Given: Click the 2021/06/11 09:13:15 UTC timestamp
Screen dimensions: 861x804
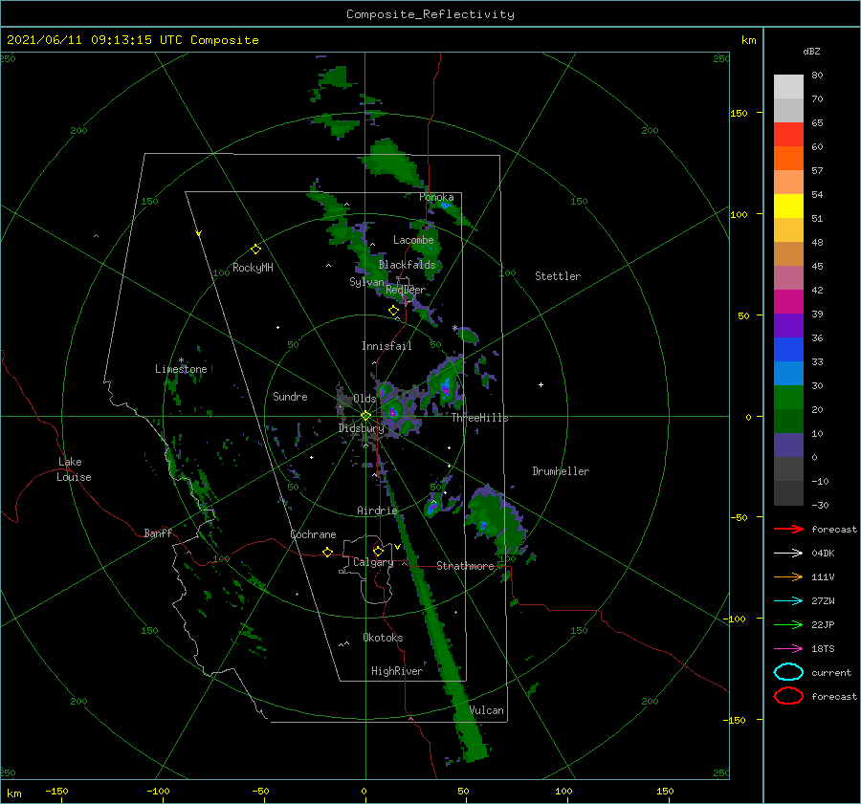Looking at the screenshot, I should pyautogui.click(x=88, y=40).
